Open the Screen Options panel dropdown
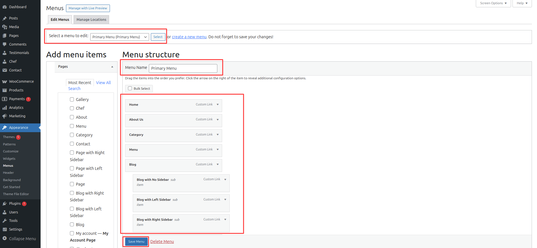The image size is (537, 248). pyautogui.click(x=493, y=3)
